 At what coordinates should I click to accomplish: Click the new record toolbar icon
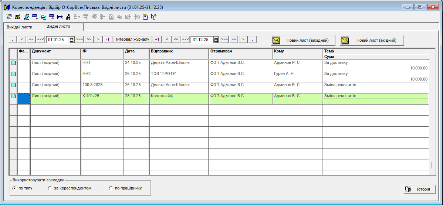pos(9,17)
